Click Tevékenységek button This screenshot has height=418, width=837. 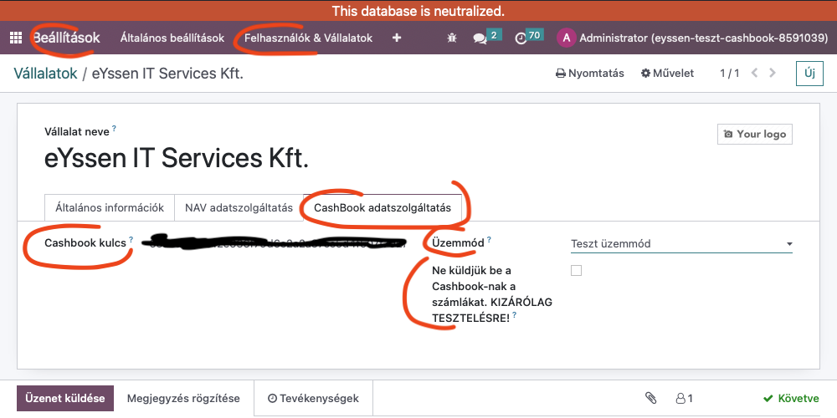click(x=313, y=398)
